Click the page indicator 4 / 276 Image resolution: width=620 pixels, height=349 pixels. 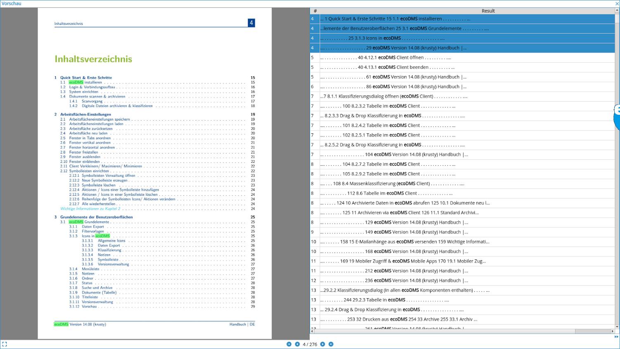[x=310, y=344]
